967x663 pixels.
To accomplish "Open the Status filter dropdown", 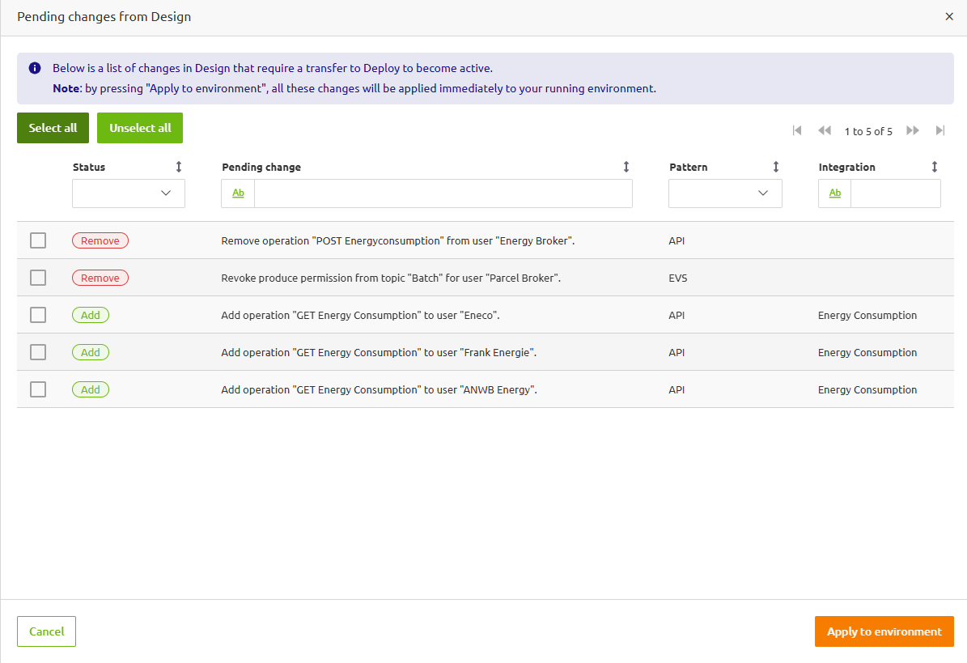I will [128, 193].
